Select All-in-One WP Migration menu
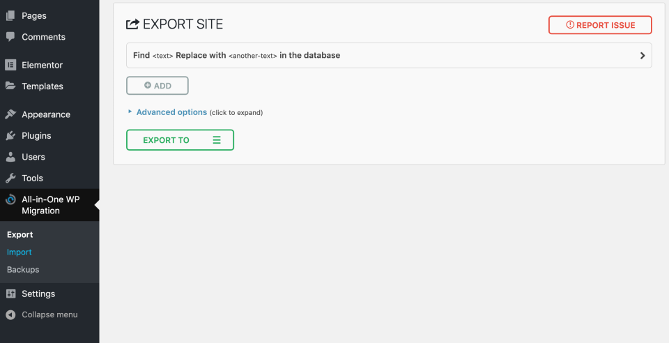 tap(49, 205)
